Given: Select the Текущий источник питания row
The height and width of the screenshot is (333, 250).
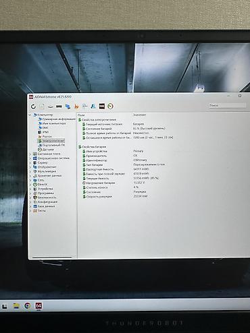Looking at the screenshot, I should click(x=103, y=124).
